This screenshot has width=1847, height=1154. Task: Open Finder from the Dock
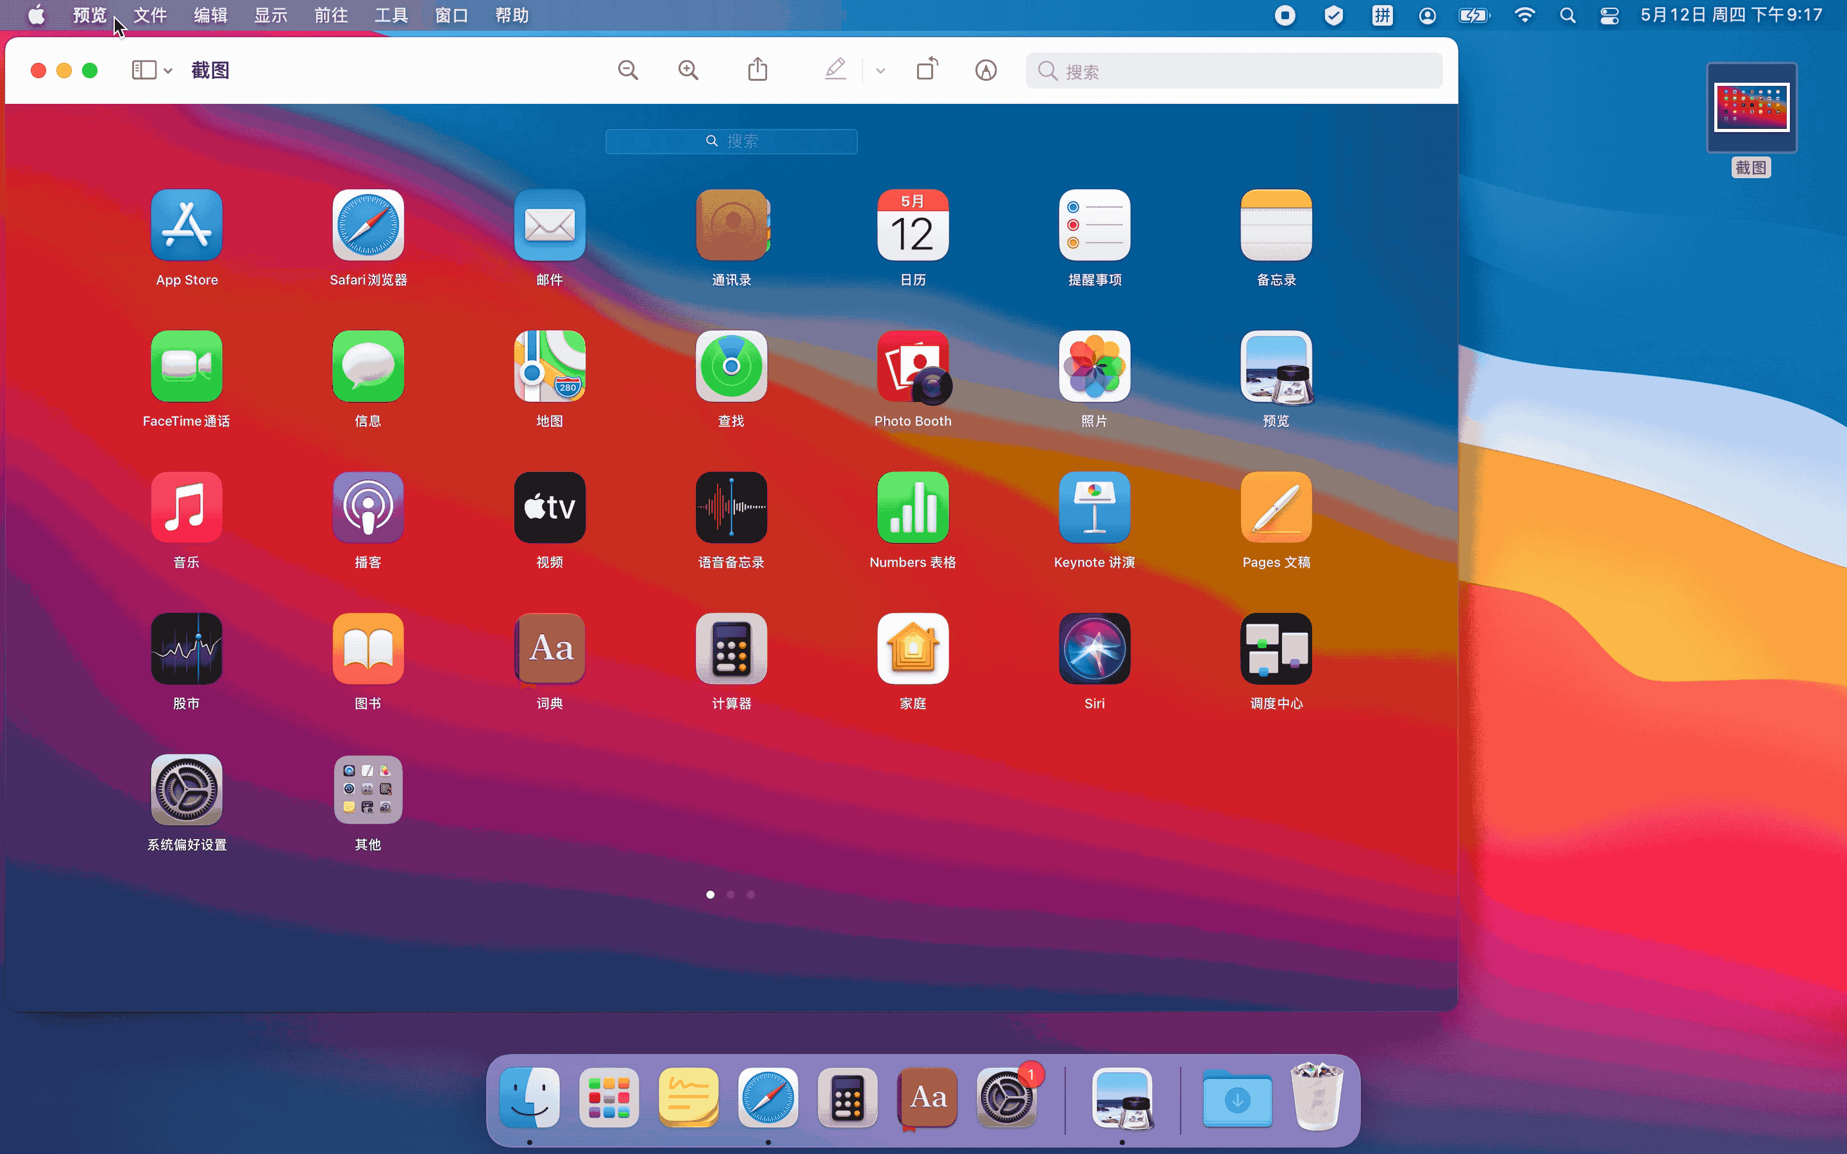pos(530,1098)
